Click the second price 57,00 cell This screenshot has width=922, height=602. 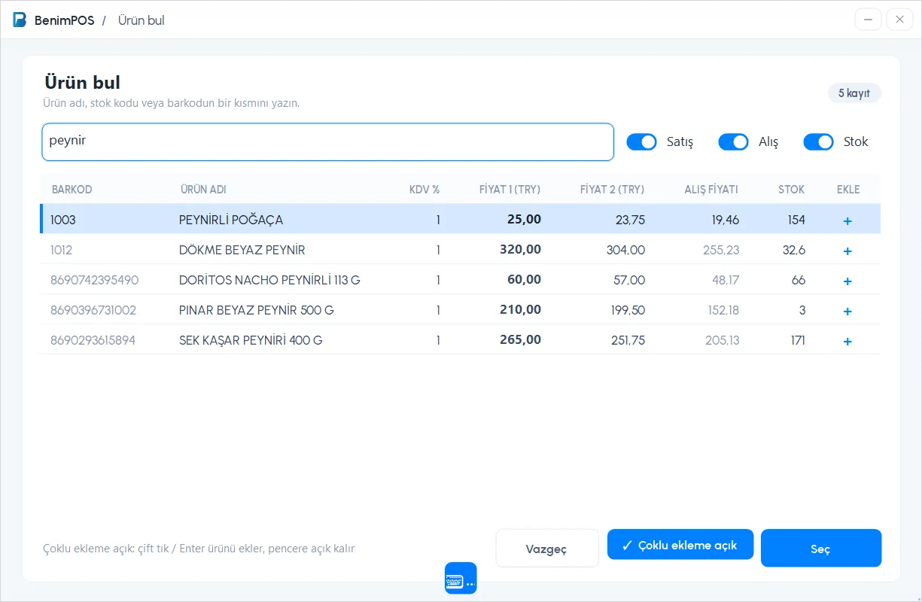629,280
